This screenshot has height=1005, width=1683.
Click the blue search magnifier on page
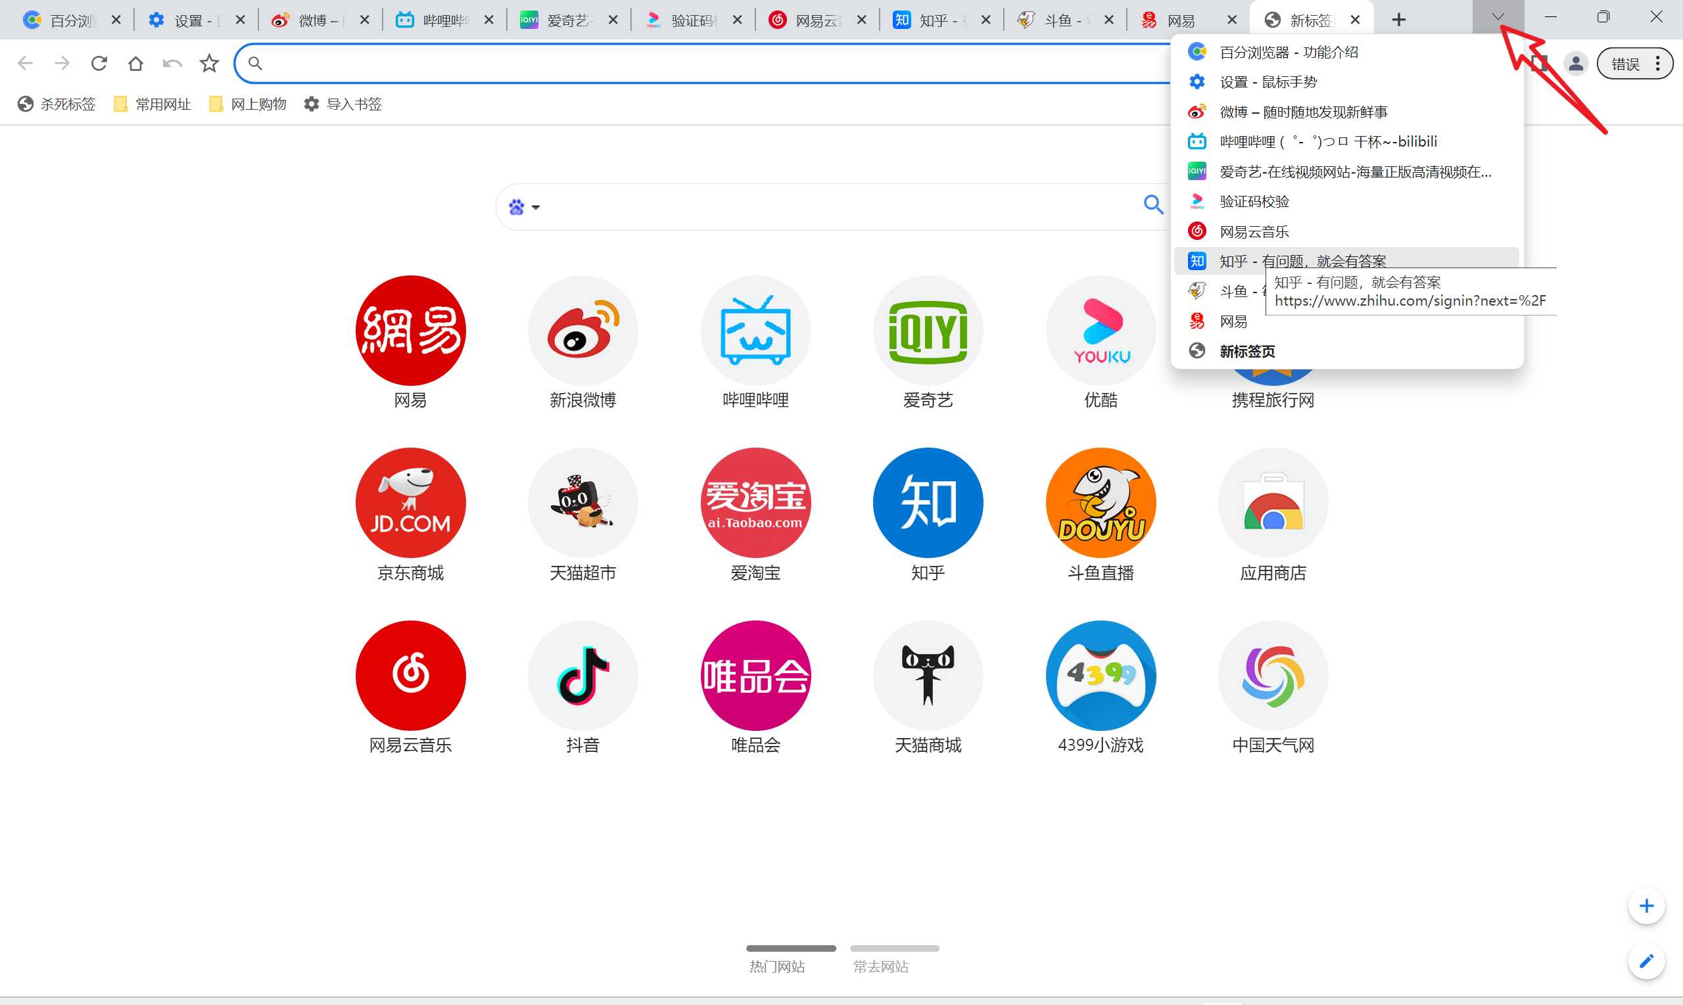pos(1153,204)
